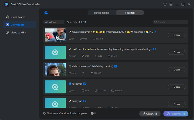Open Quick Search in sidebar
194x120 pixels.
click(18, 17)
